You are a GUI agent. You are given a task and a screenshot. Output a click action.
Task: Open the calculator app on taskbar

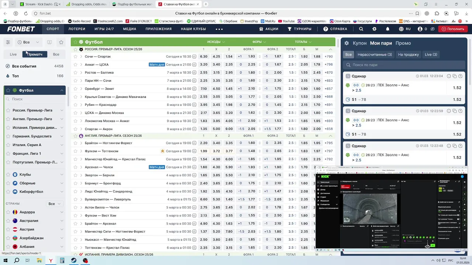tap(62, 261)
